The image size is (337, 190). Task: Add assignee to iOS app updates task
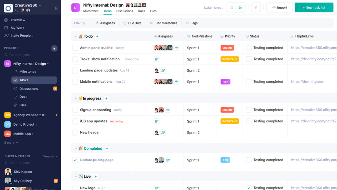tap(157, 121)
